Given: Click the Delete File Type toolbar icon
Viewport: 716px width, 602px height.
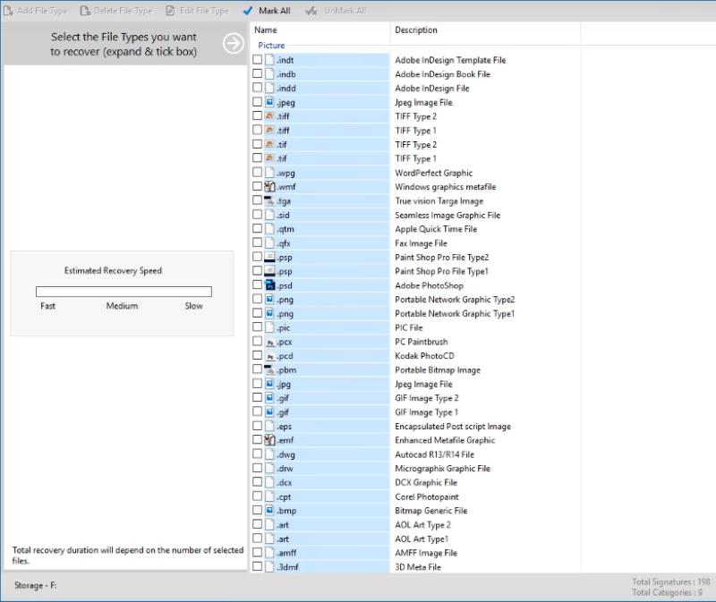Looking at the screenshot, I should 84,11.
